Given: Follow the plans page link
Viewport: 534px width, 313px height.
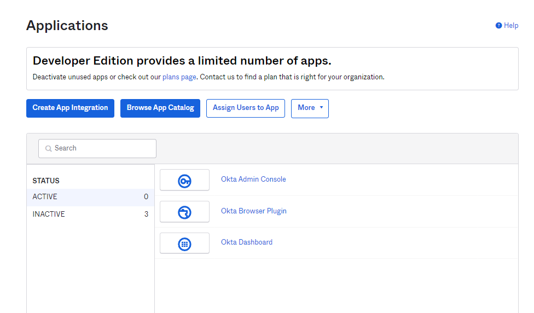Looking at the screenshot, I should tap(179, 77).
